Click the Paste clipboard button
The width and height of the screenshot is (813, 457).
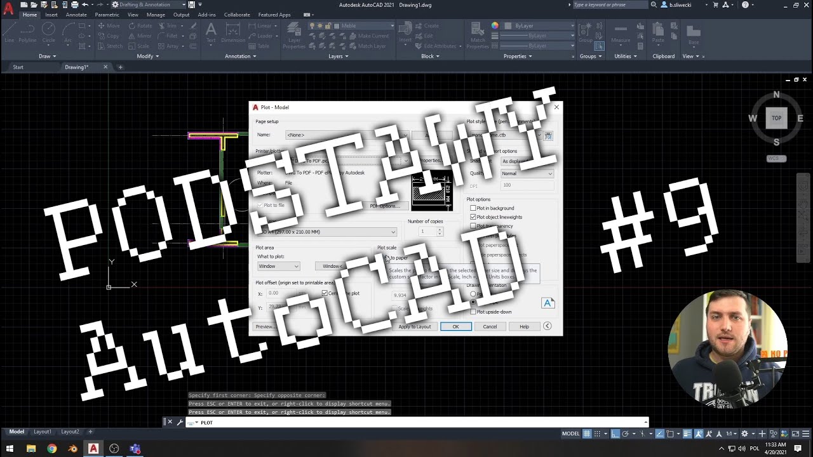click(x=658, y=33)
